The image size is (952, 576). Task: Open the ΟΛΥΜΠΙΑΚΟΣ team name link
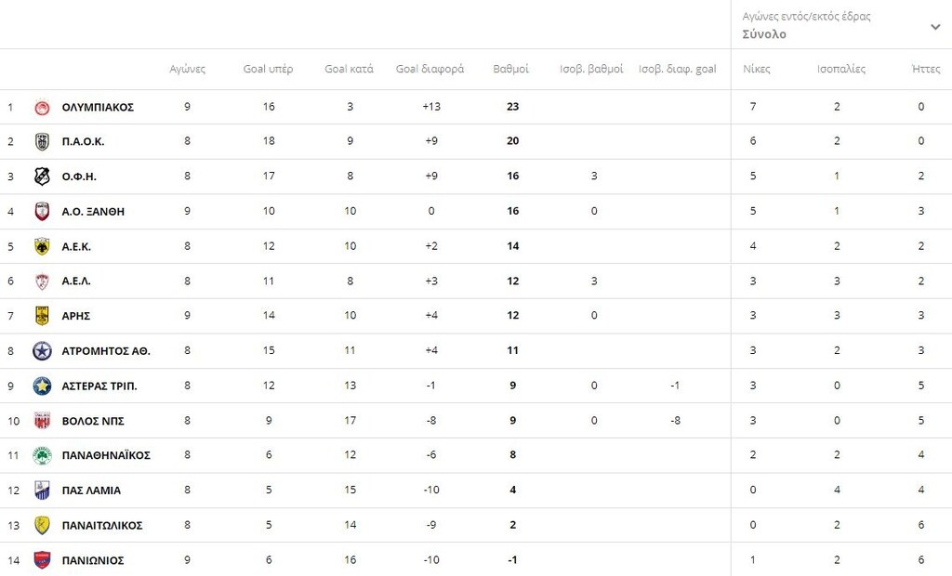coord(98,107)
